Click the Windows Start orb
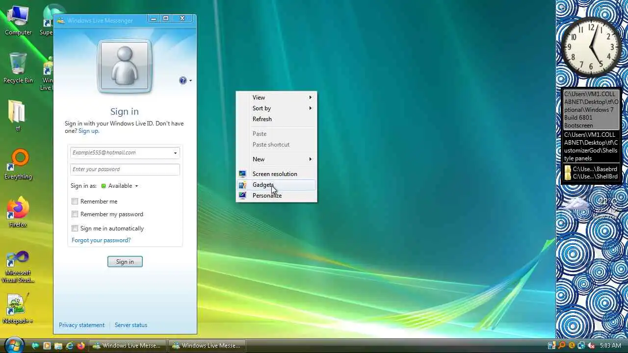The image size is (628, 353). [x=14, y=345]
